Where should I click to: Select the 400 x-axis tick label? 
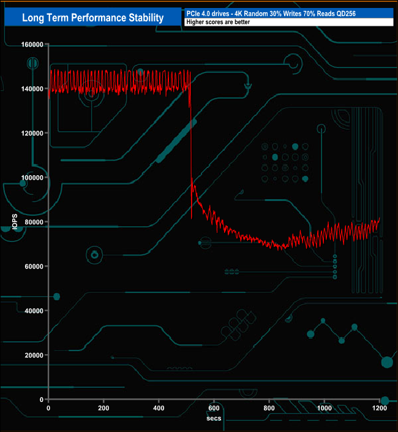click(x=159, y=407)
